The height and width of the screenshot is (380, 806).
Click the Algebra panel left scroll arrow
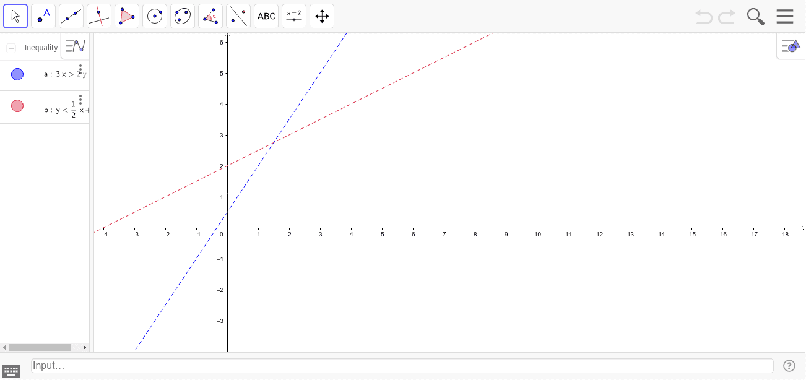coord(4,347)
